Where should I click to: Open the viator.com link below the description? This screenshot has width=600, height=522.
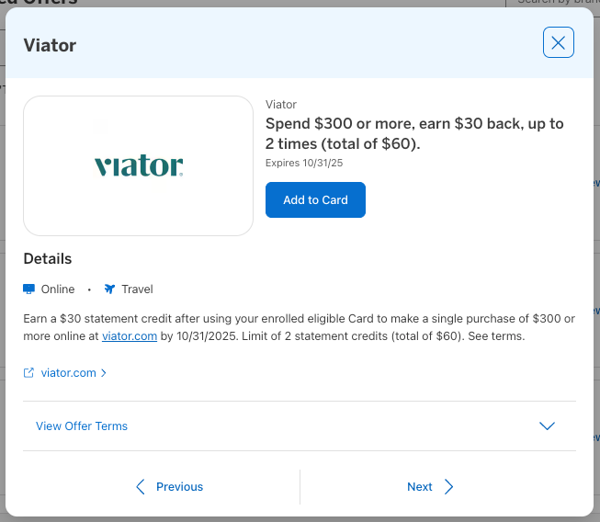[69, 373]
